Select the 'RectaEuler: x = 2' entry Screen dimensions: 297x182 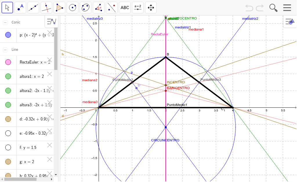[x=35, y=62]
